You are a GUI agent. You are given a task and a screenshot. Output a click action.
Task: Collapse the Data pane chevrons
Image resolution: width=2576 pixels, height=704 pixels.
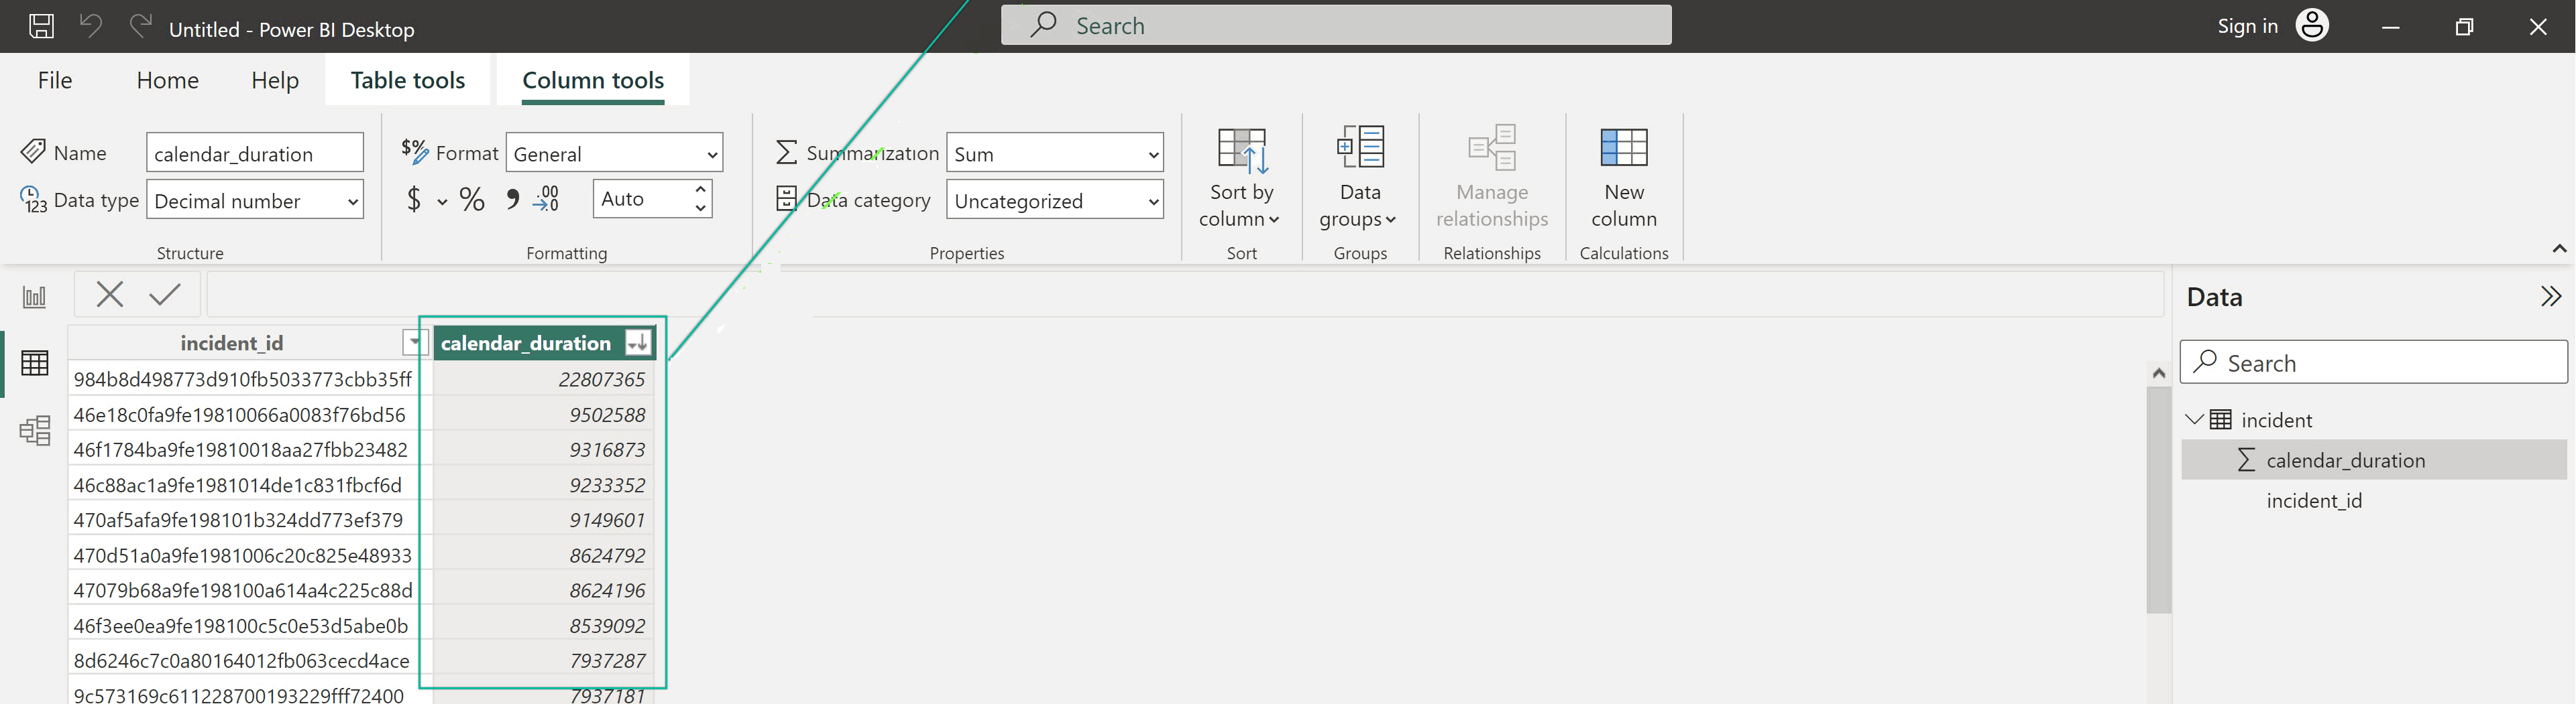(2550, 297)
